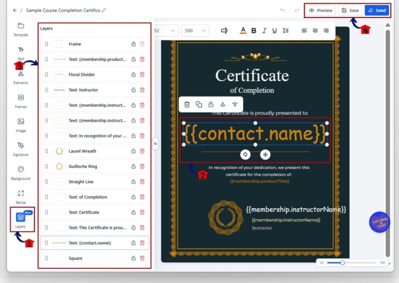This screenshot has height=283, width=399.
Task: Click the zoom slider handle
Action: [x=343, y=263]
